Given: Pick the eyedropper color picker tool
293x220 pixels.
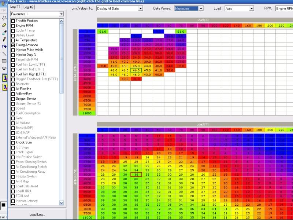Looking at the screenshot, I should (x=4, y=32).
